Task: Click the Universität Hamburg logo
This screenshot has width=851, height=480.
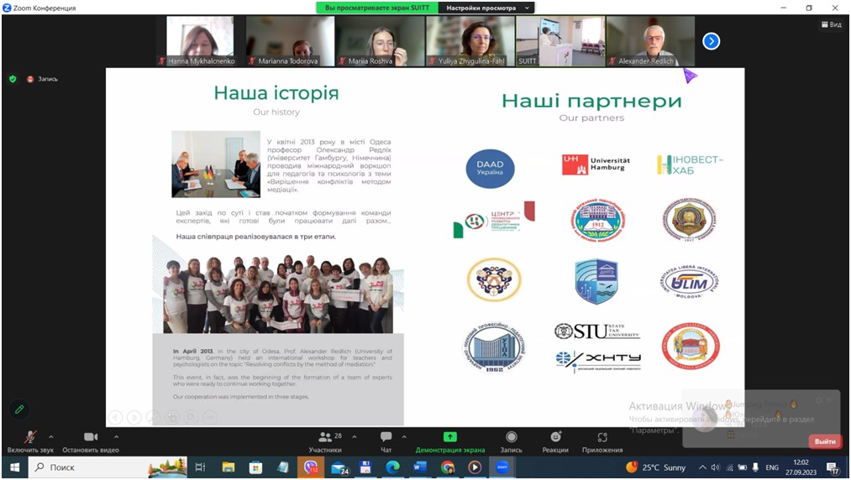Action: tap(596, 164)
